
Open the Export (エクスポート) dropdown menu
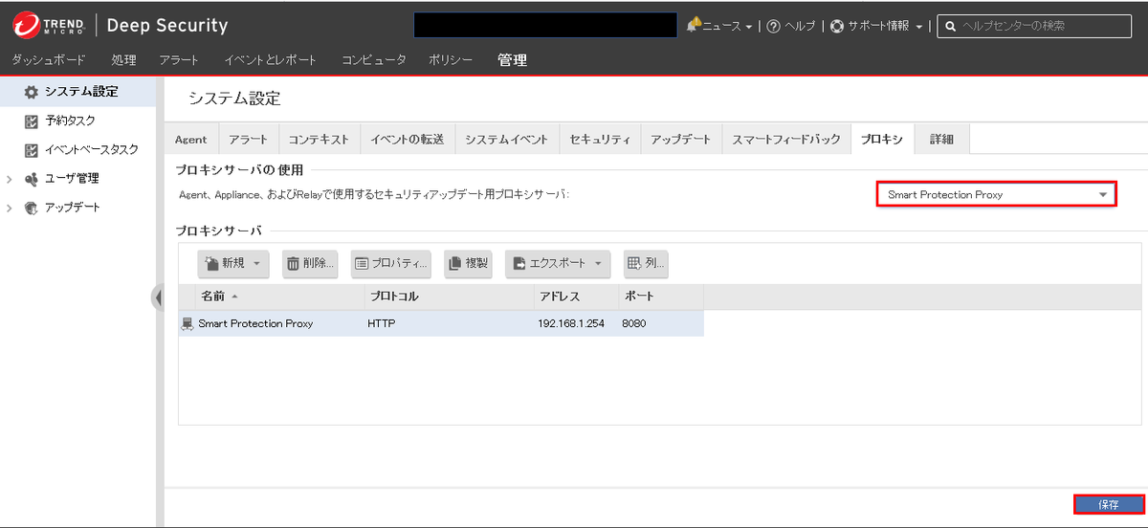pyautogui.click(x=558, y=263)
